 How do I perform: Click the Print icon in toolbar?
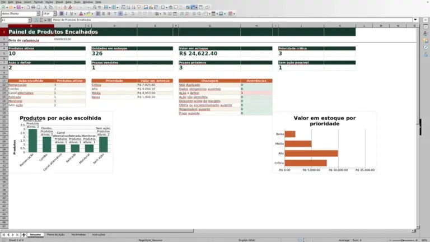[33, 7]
